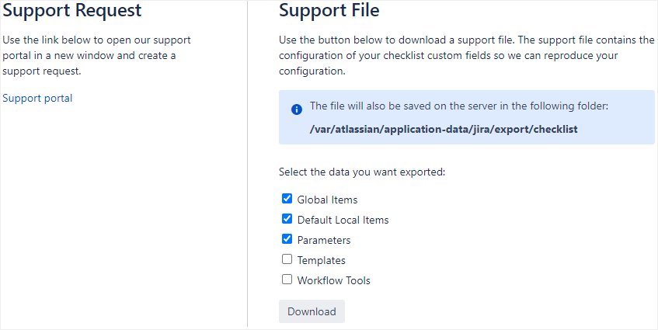Click the Parameters label text

[x=323, y=240]
